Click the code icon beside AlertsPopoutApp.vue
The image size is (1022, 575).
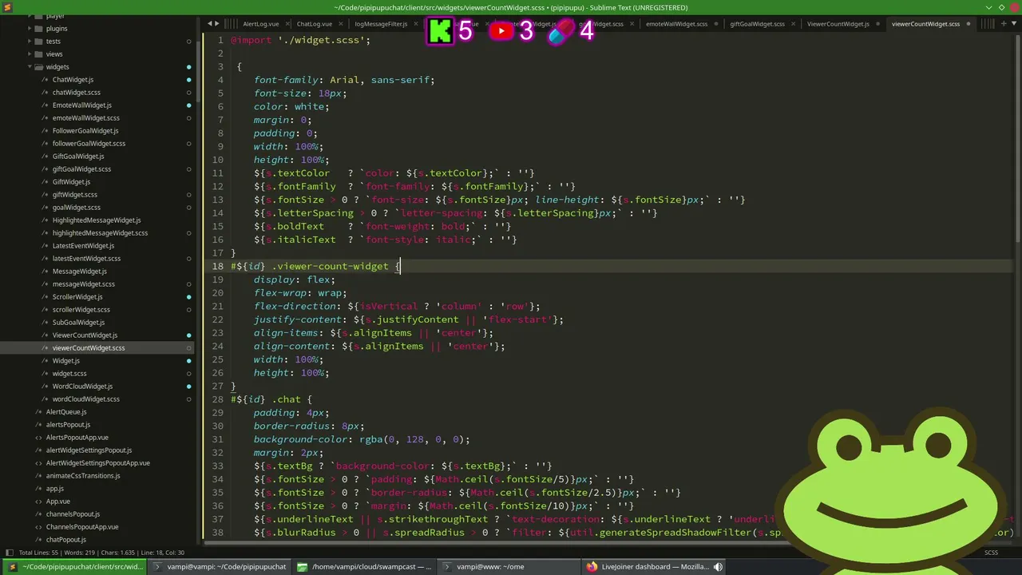pyautogui.click(x=38, y=438)
